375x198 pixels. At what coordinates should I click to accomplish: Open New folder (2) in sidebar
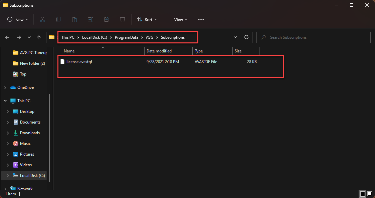point(29,63)
